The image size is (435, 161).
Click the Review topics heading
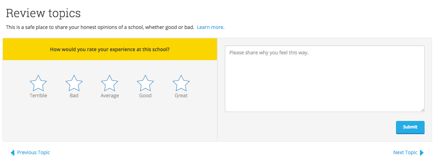pyautogui.click(x=43, y=13)
